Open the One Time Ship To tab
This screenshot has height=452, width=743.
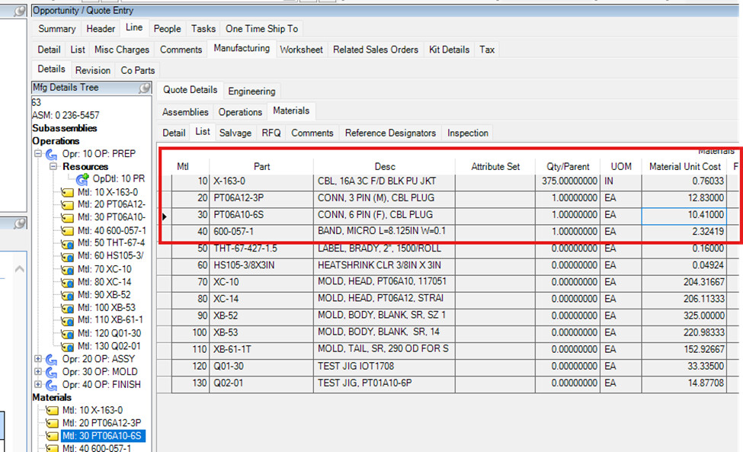(261, 29)
